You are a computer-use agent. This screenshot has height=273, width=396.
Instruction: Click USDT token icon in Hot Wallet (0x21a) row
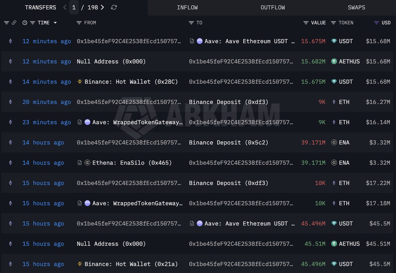(x=334, y=264)
